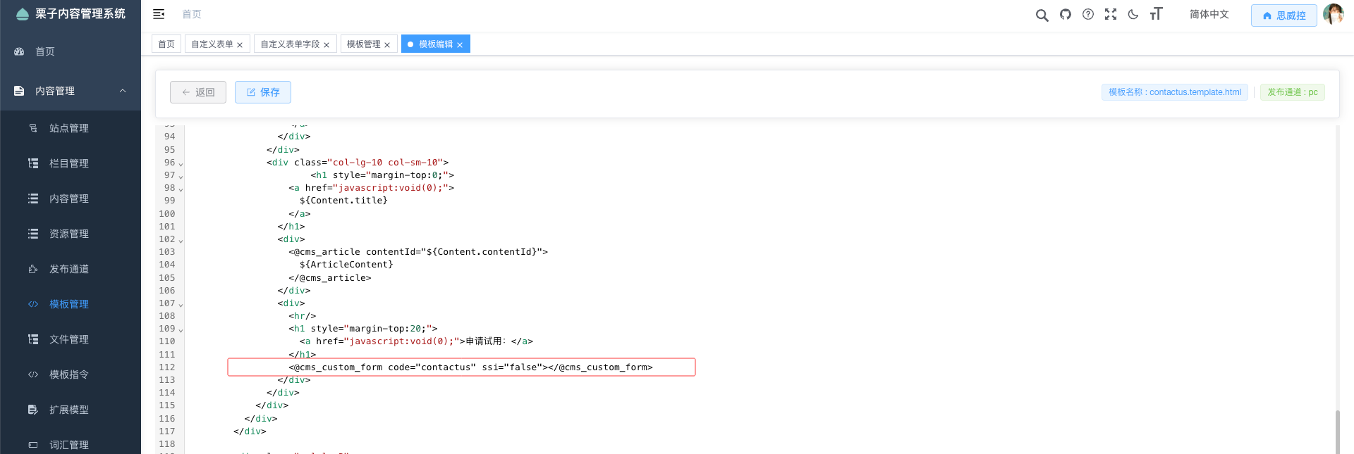Open the help question-mark icon
1354x454 pixels.
coord(1088,14)
